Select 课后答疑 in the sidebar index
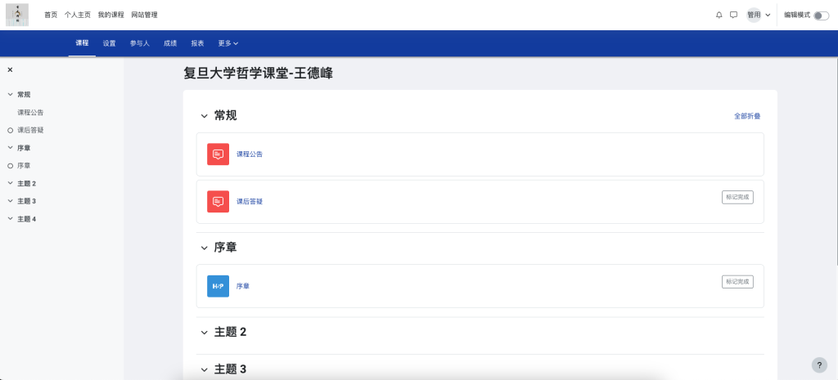This screenshot has height=380, width=838. click(30, 130)
